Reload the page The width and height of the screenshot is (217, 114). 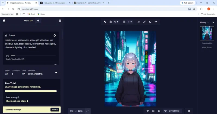[x=13, y=9]
